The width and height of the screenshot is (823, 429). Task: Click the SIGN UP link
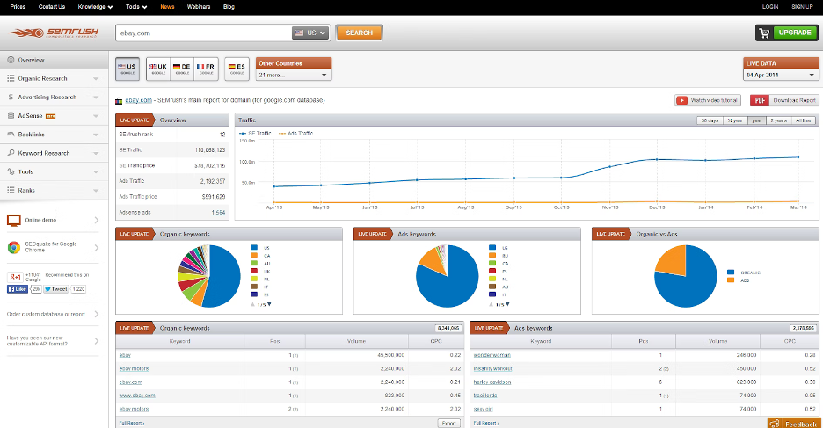pyautogui.click(x=802, y=7)
